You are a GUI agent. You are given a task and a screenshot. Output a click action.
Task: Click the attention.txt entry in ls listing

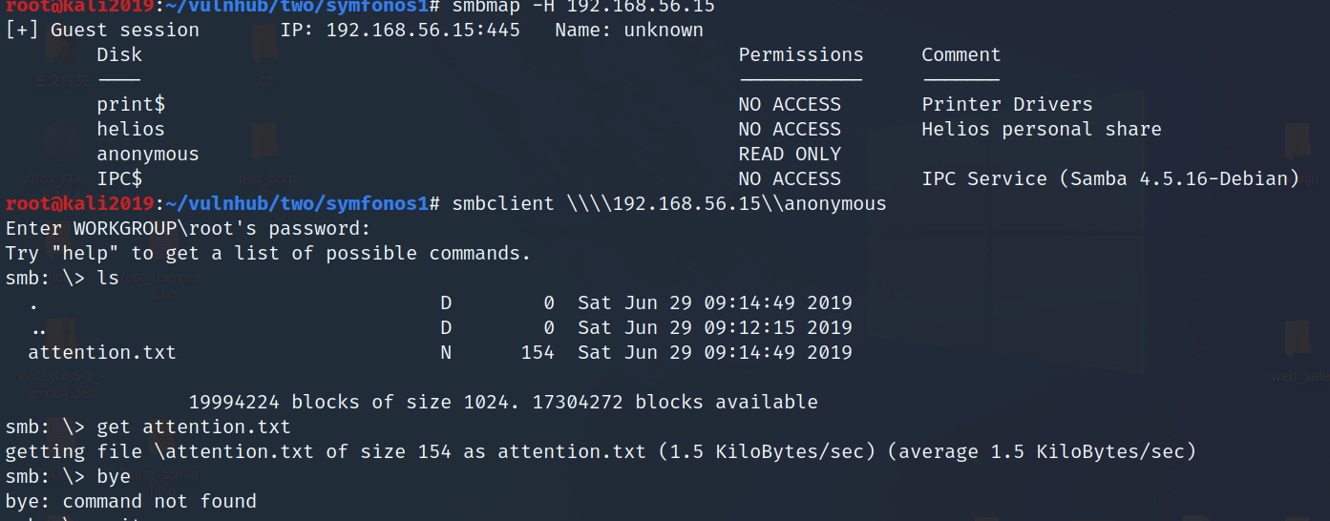pyautogui.click(x=102, y=352)
